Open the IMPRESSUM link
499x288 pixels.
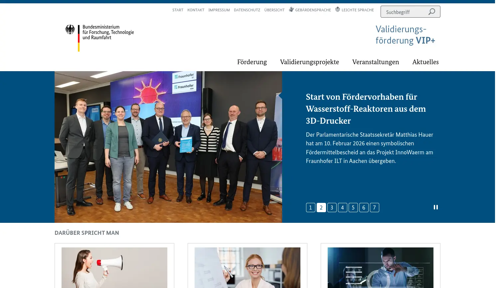[219, 10]
